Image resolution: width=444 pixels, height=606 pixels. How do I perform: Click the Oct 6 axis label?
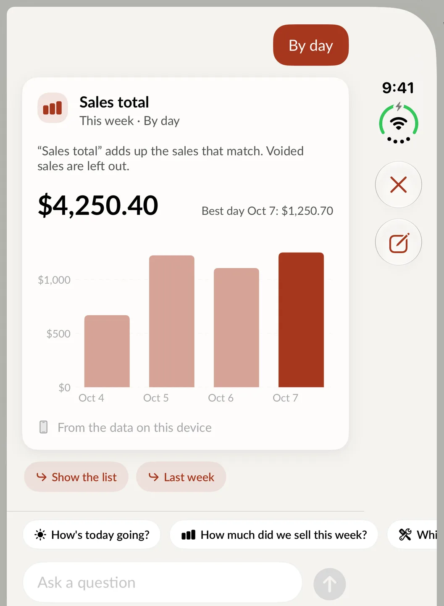click(x=221, y=398)
